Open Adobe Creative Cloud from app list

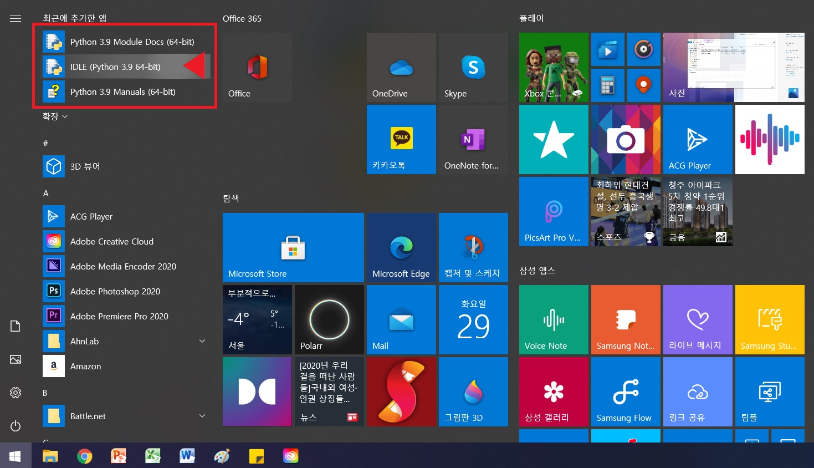(126, 241)
